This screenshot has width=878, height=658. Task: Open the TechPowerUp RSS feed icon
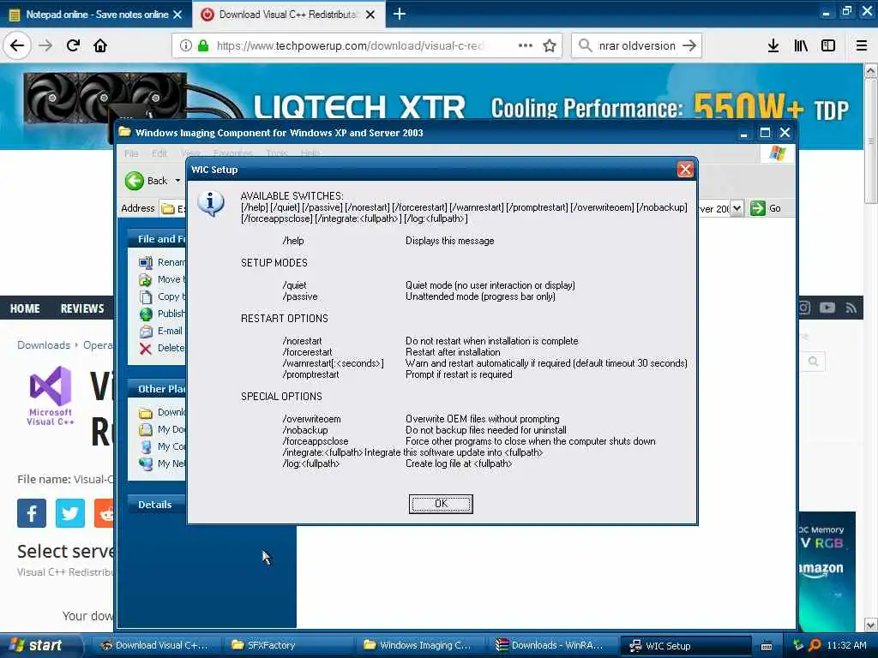(851, 308)
